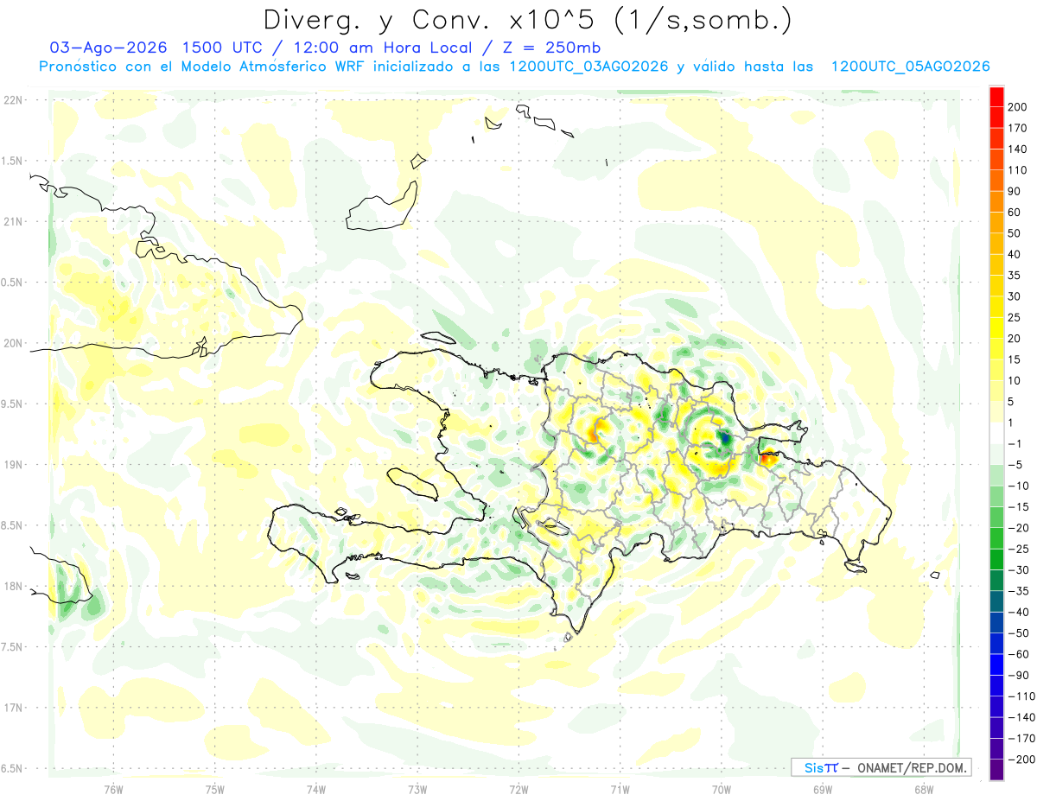
Task: Click the orange color band between 60 and 90
Action: point(996,202)
